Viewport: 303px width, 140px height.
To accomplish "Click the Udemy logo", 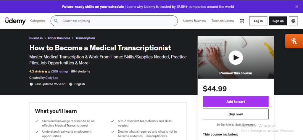I will coord(15,21).
